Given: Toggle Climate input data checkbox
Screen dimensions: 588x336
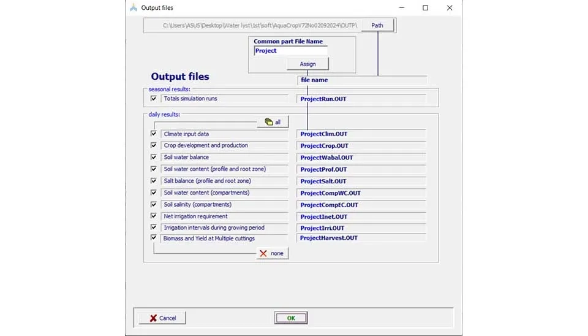Looking at the screenshot, I should 154,134.
